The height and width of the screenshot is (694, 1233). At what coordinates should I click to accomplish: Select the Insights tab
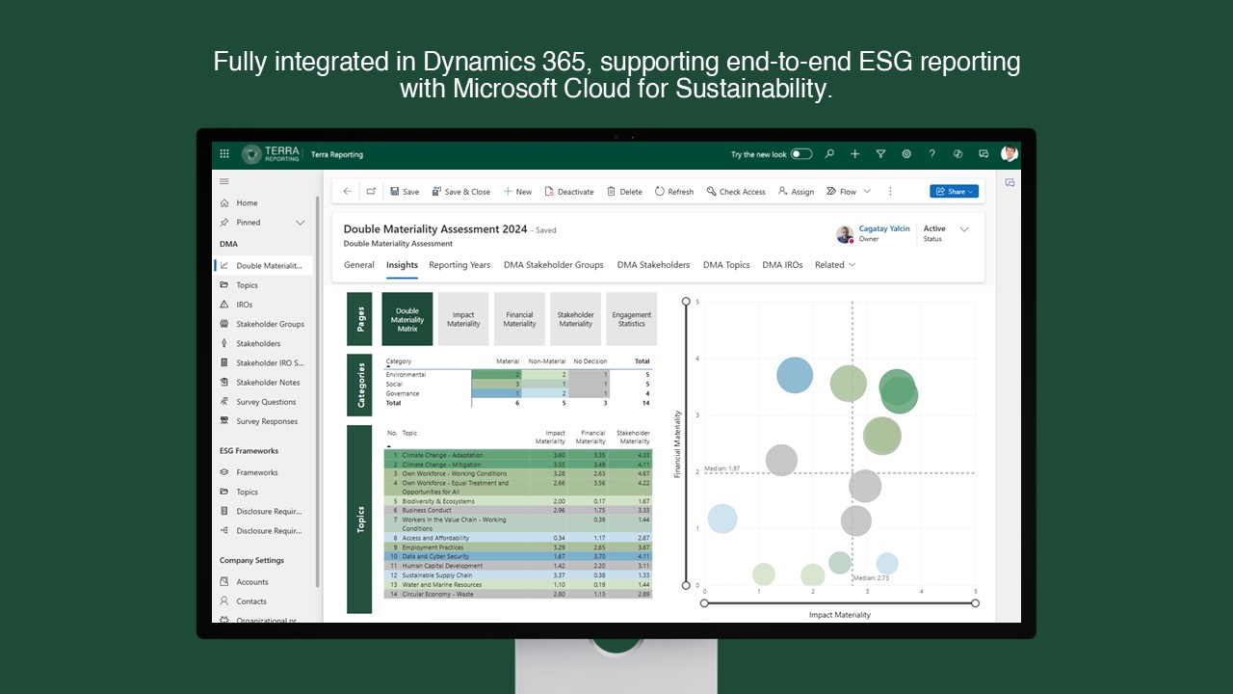point(402,265)
